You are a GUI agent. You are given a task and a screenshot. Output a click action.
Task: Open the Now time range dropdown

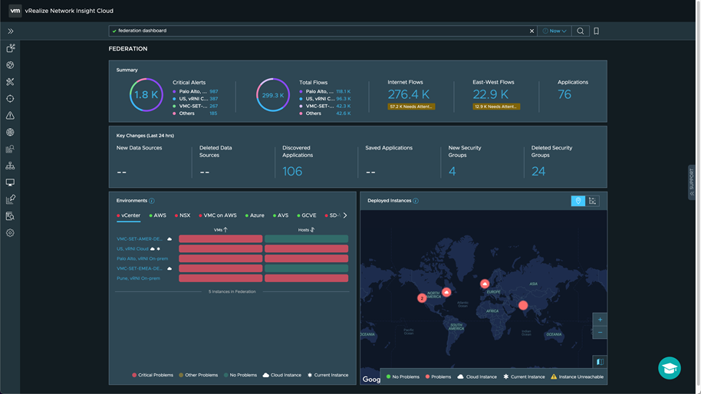(x=555, y=31)
